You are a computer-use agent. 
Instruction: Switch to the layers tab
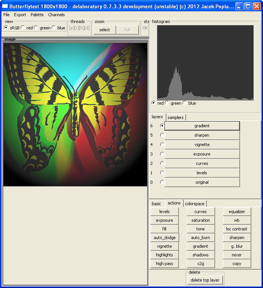click(x=157, y=117)
